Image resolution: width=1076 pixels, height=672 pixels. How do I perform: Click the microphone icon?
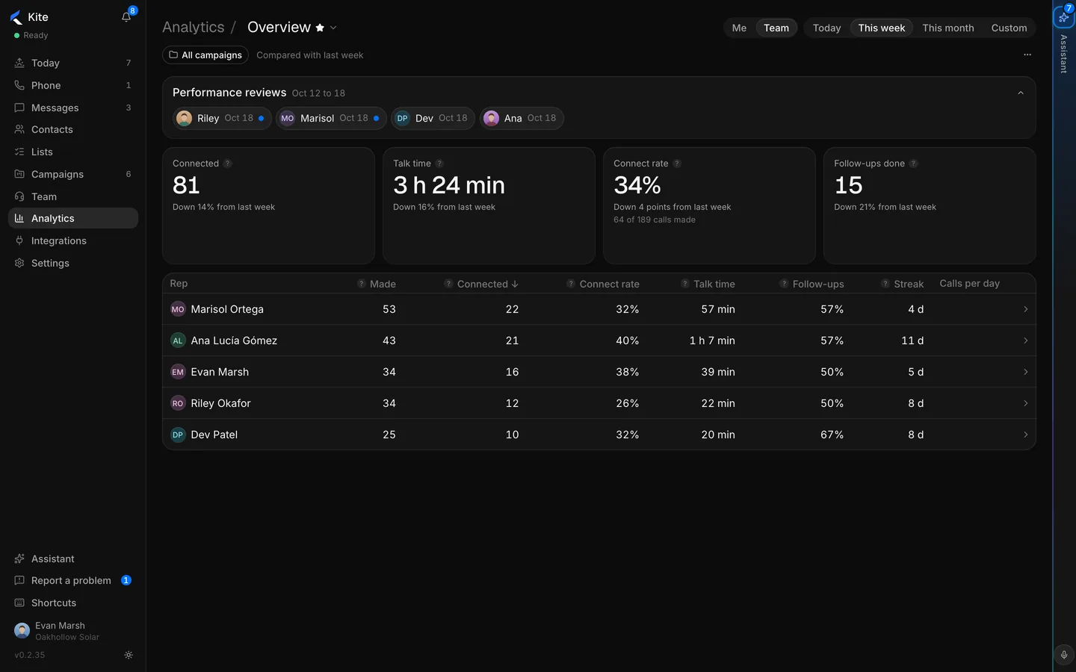[x=1064, y=655]
